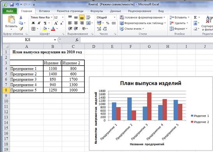This screenshot has width=213, height=152.
Task: Increase font size with the large A icon
Action: (x=56, y=23)
